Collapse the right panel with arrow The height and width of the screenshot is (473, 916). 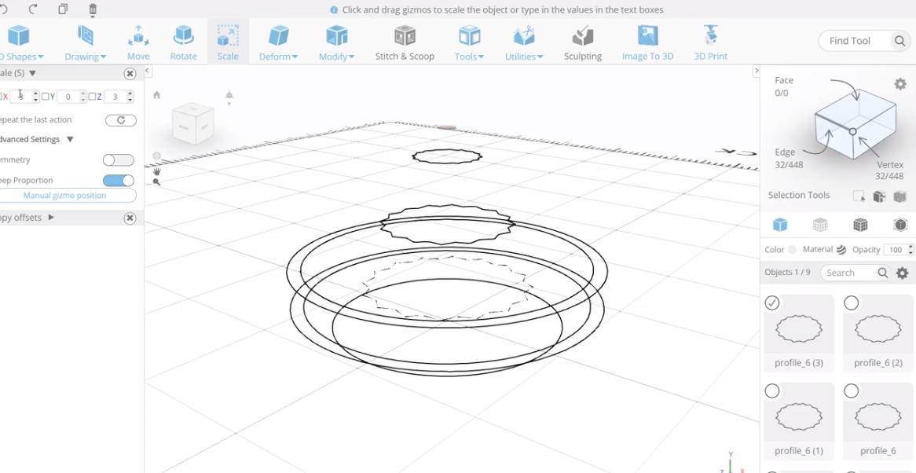point(756,71)
